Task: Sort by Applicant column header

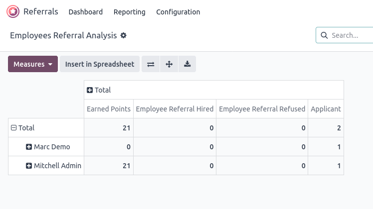Action: [326, 109]
